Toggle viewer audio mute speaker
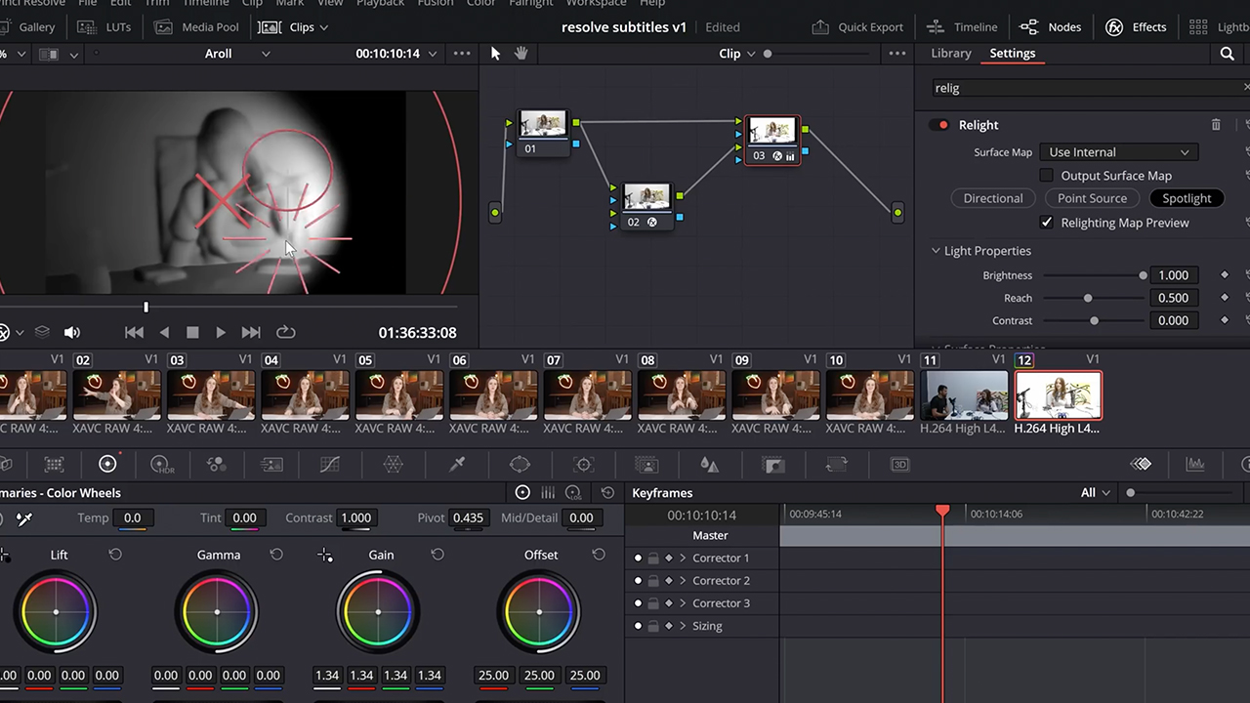1250x703 pixels. tap(72, 332)
